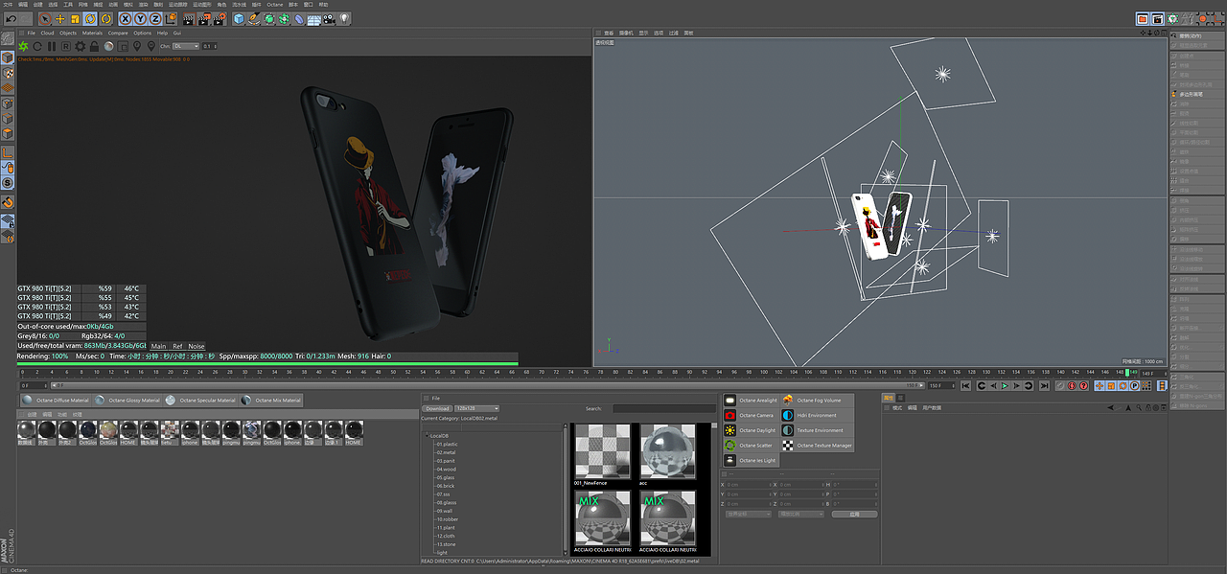Click the Render View clapperboard icon
This screenshot has height=574, width=1227.
coord(189,19)
